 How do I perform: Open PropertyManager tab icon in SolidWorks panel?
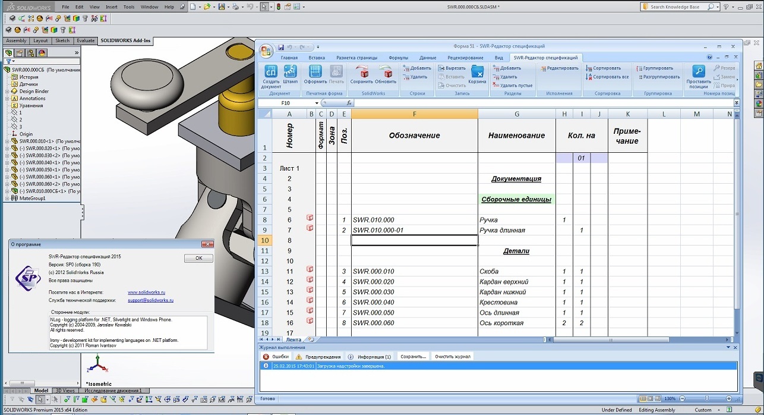click(20, 52)
